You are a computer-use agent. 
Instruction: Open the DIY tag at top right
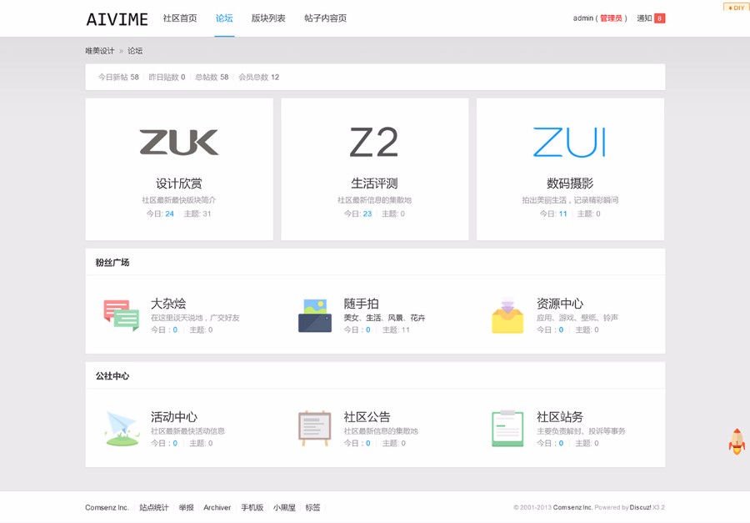tap(737, 8)
